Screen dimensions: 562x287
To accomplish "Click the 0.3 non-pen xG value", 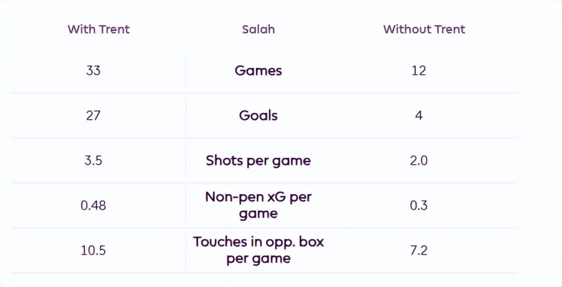I will click(419, 206).
